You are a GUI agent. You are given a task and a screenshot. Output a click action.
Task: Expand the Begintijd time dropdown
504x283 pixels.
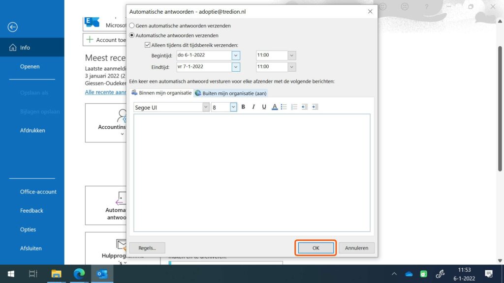(291, 56)
